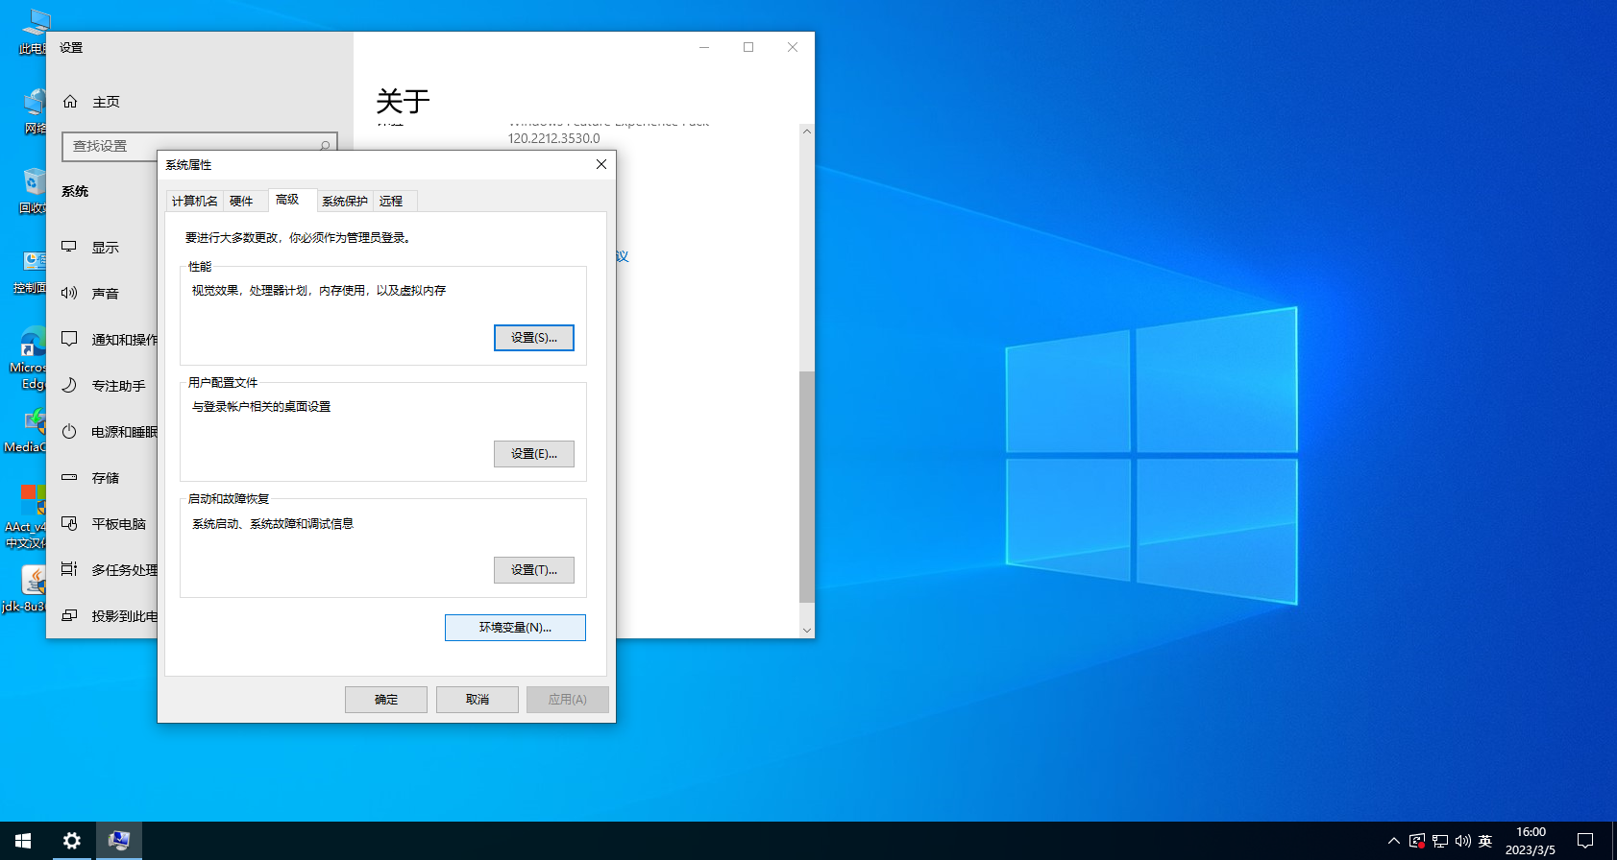This screenshot has height=860, width=1617.
Task: Click the search magnifier icon in Settings
Action: (x=325, y=146)
